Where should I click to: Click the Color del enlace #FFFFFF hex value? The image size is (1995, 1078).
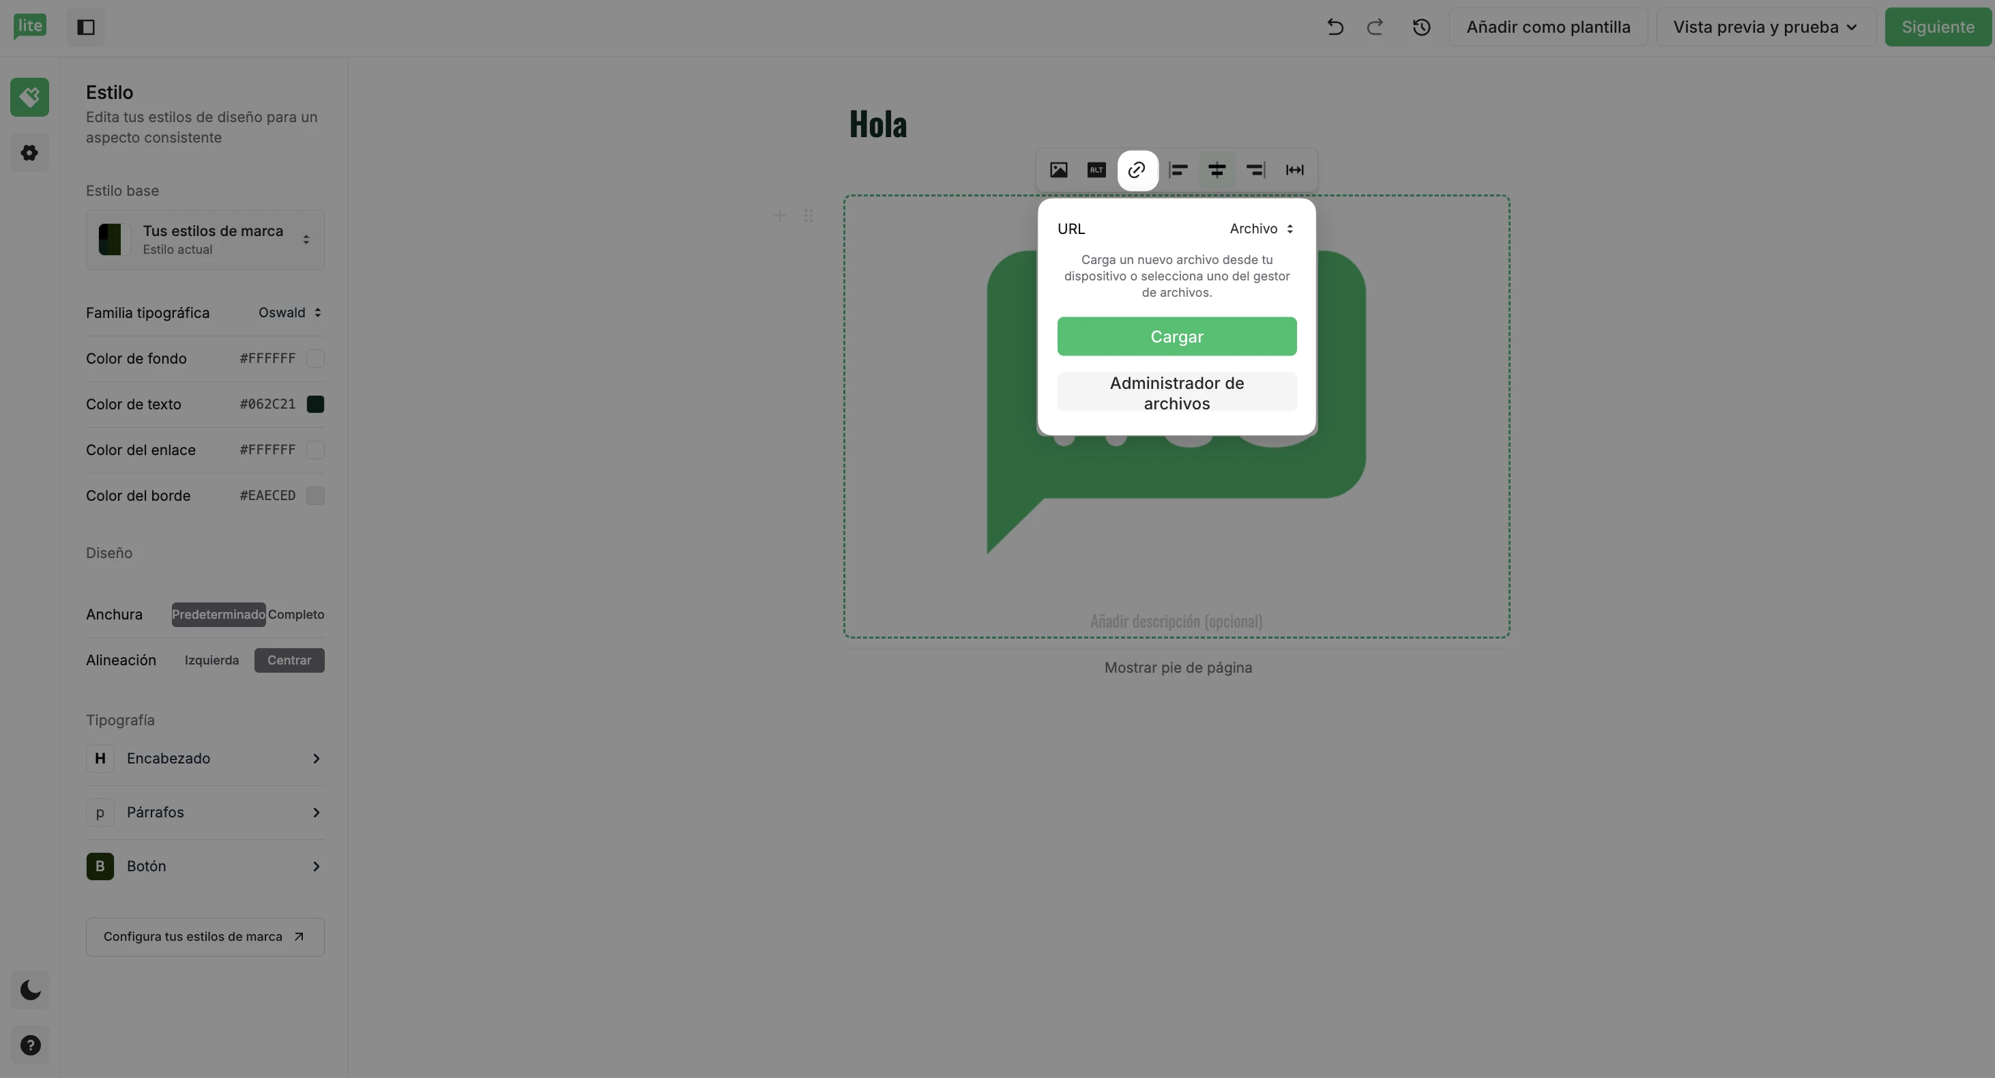(267, 450)
